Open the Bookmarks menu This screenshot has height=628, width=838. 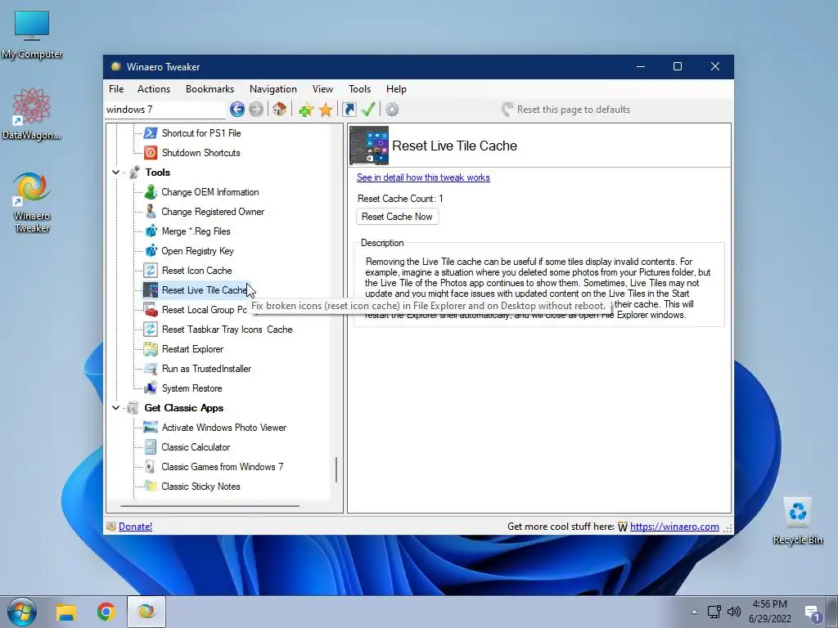(209, 89)
